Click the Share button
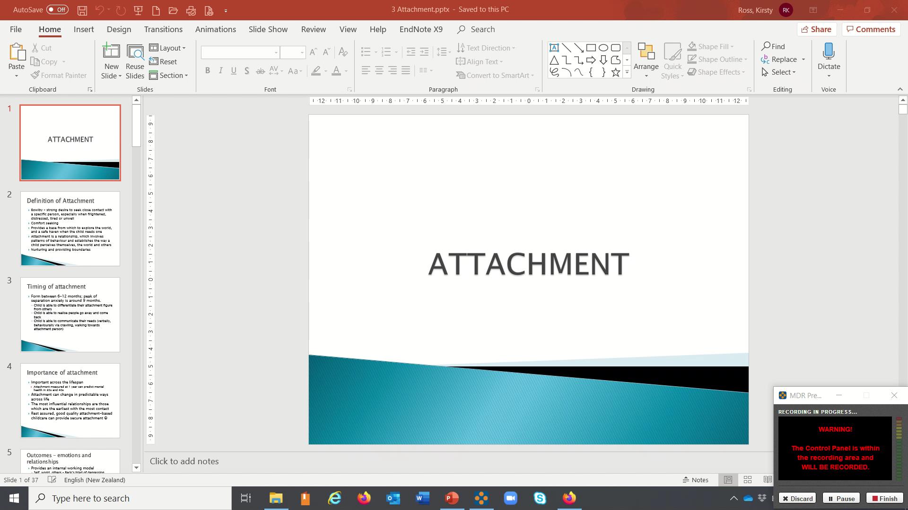Screen dimensions: 908x510 coord(817,29)
